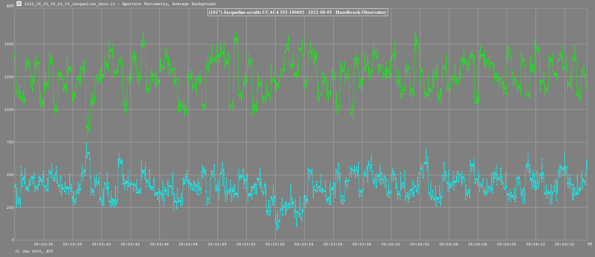The width and height of the screenshot is (595, 257).
Task: Click the 08:53:42 time label
Action: 131,244
